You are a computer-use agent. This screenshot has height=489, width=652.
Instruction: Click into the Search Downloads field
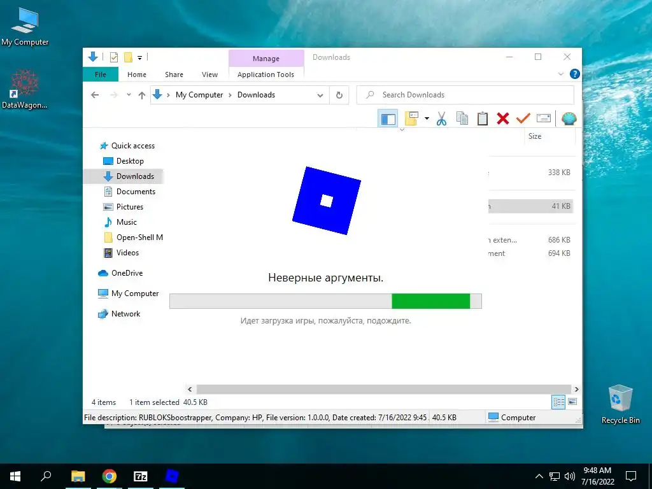coord(465,95)
